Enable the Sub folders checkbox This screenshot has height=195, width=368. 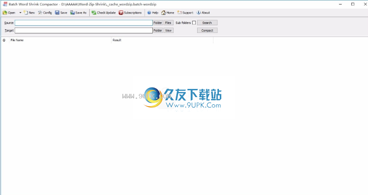pyautogui.click(x=194, y=23)
